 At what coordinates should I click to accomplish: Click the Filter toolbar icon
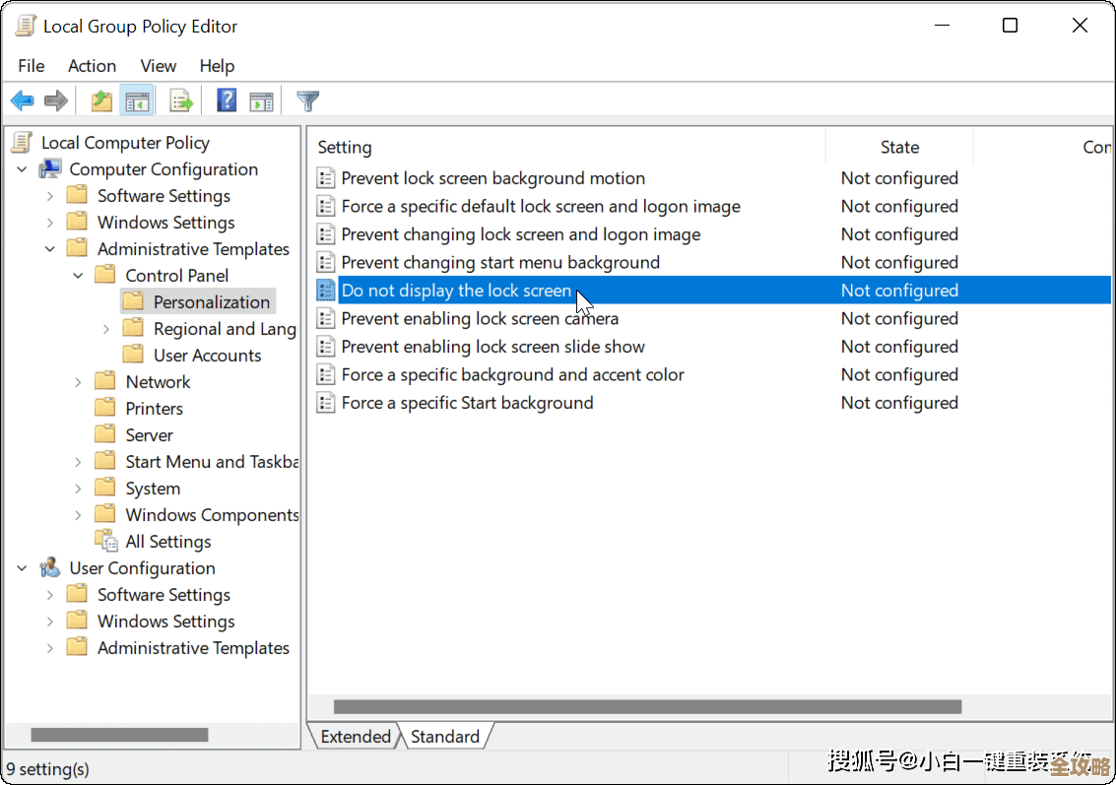coord(307,99)
